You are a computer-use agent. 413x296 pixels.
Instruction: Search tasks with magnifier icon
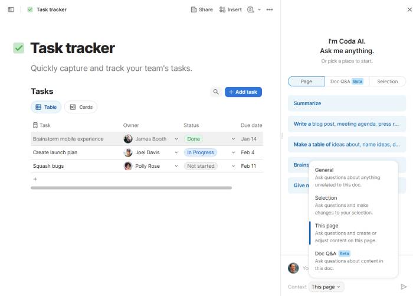(x=216, y=92)
